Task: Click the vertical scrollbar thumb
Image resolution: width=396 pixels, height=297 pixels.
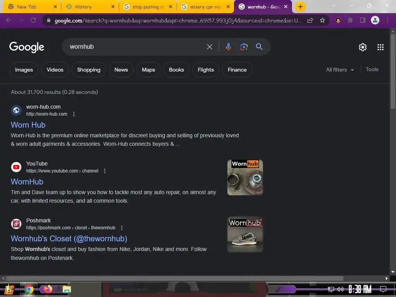Action: click(393, 72)
